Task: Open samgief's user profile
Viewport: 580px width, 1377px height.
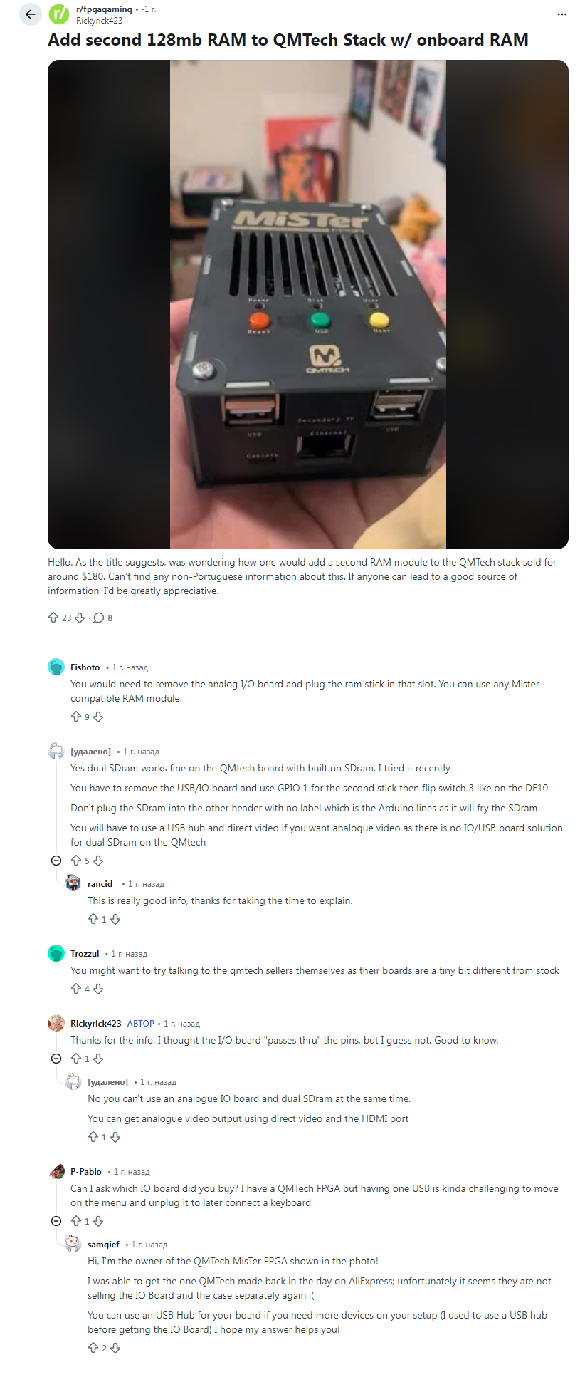Action: 103,1245
